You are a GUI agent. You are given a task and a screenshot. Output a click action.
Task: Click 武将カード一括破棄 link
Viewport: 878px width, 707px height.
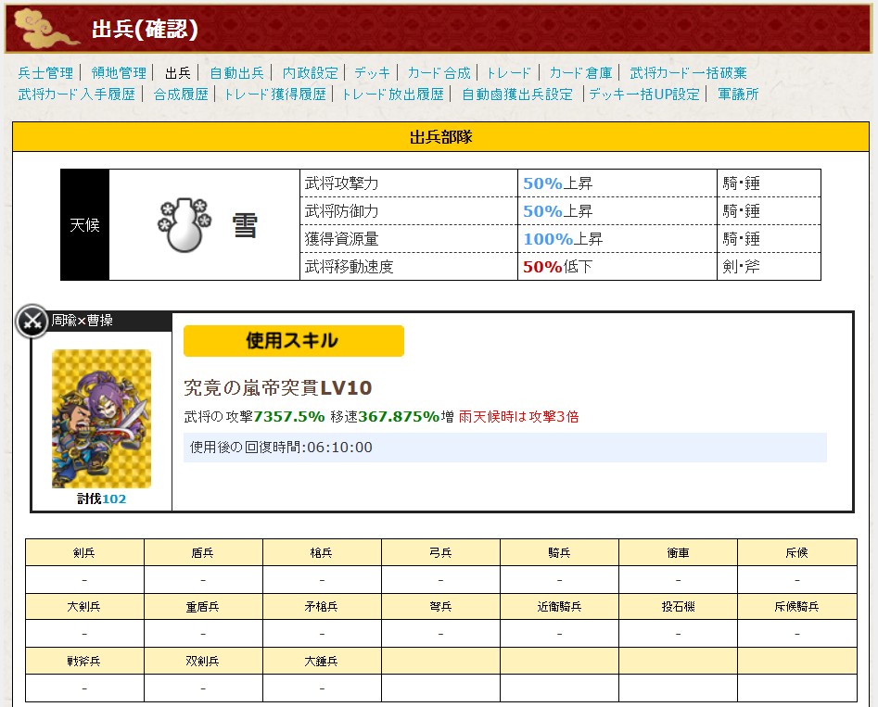pyautogui.click(x=688, y=72)
